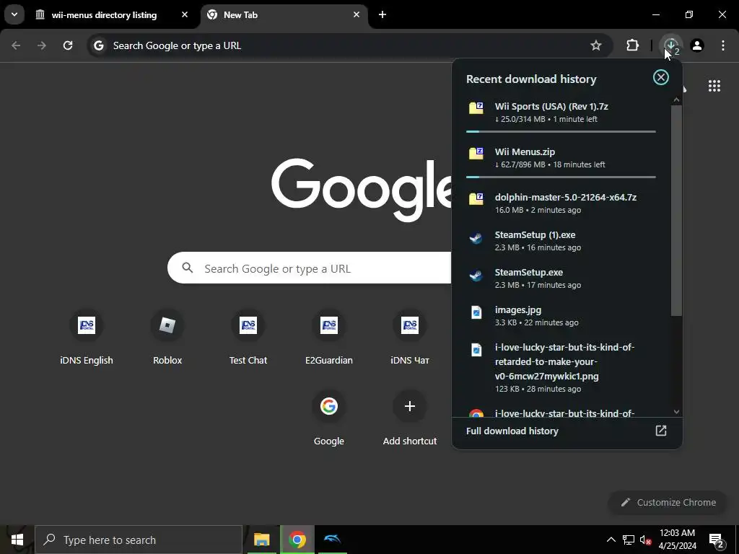Click the Wii Menus.zip download progress bar
This screenshot has height=554, width=739.
pos(561,177)
